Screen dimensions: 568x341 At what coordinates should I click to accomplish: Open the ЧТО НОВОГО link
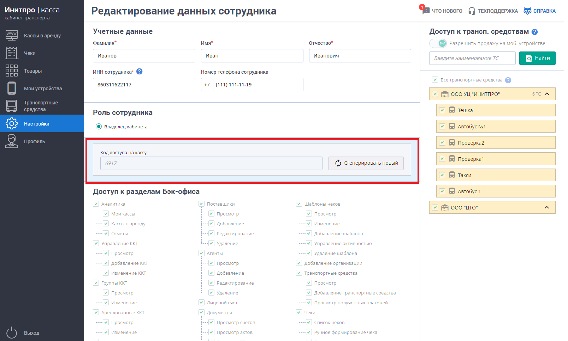click(447, 11)
